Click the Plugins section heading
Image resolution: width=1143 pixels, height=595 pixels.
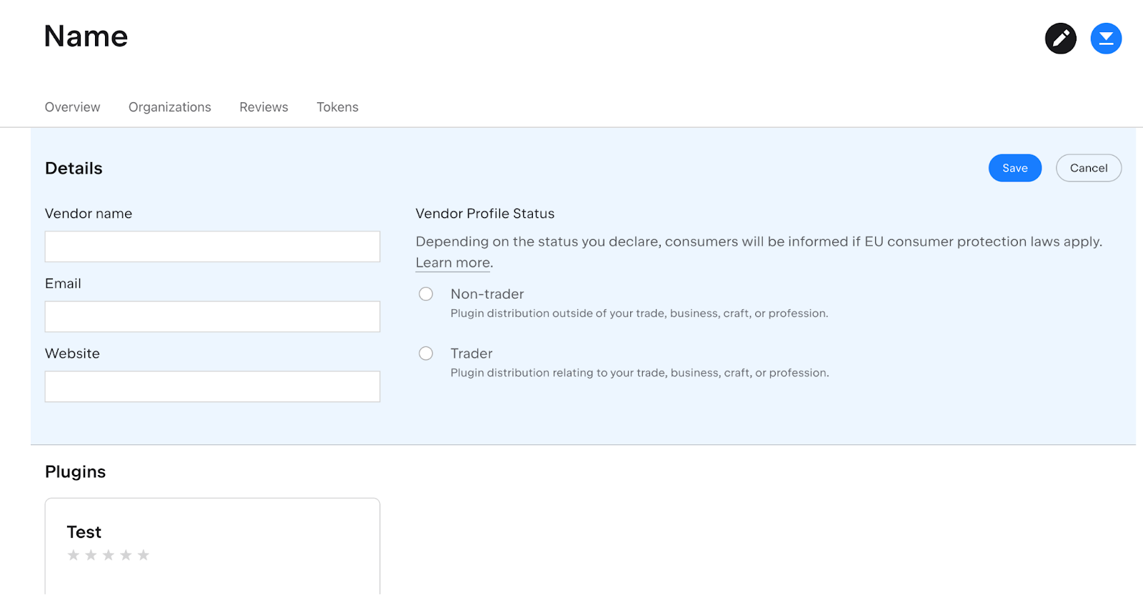click(75, 472)
